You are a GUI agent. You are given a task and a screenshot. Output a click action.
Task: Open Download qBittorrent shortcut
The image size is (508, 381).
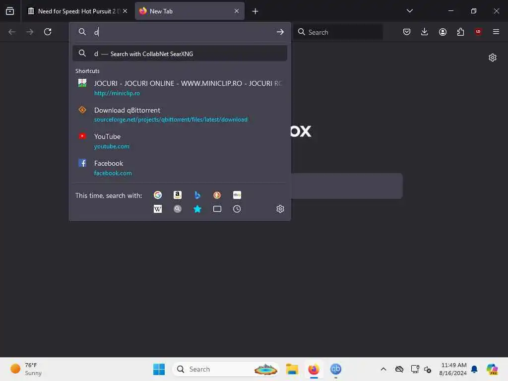click(180, 115)
